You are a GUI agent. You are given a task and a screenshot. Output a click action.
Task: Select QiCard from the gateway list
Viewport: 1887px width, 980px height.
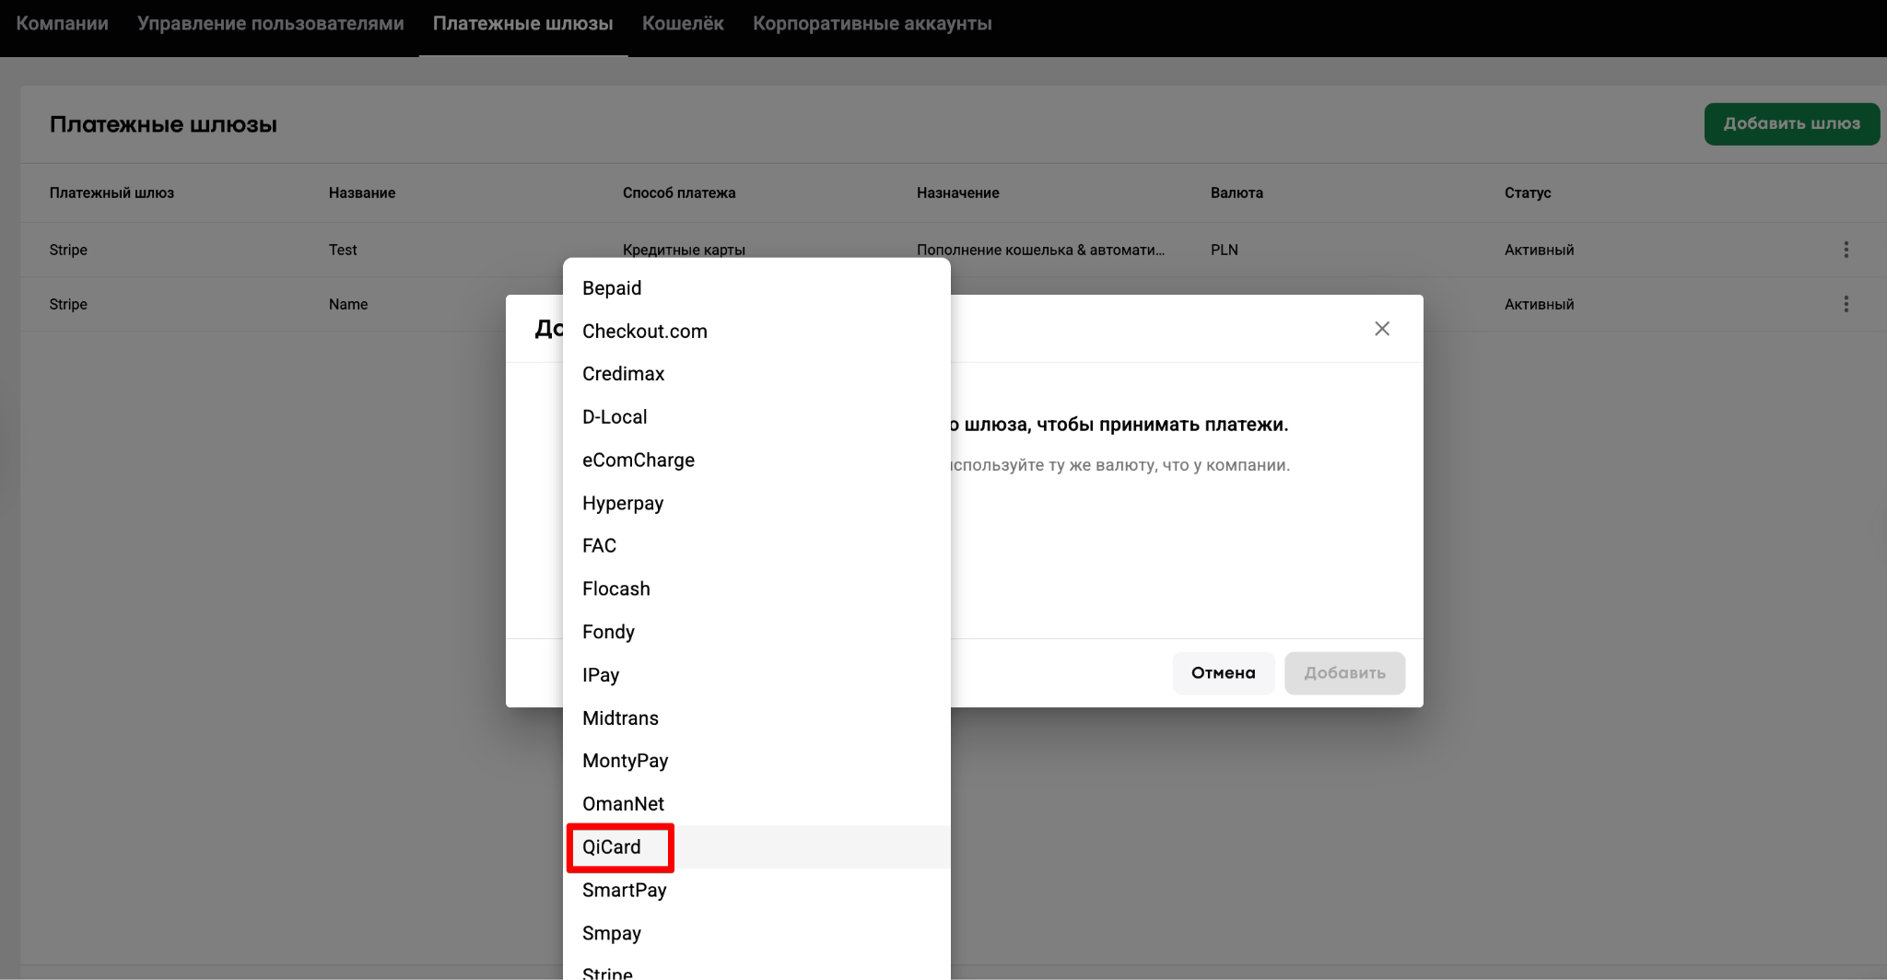click(x=756, y=847)
